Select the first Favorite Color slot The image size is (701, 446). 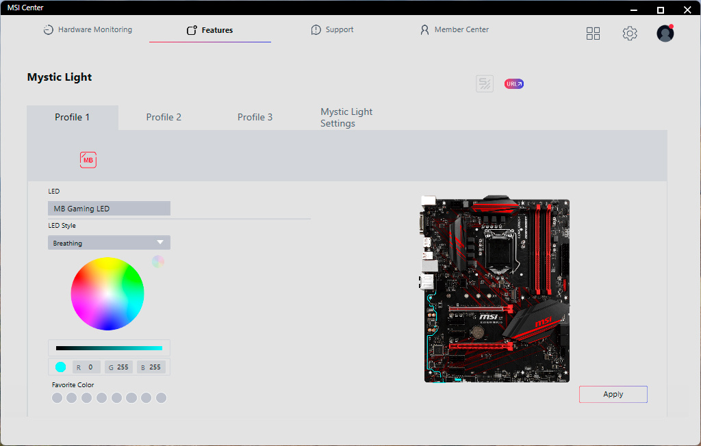[57, 397]
